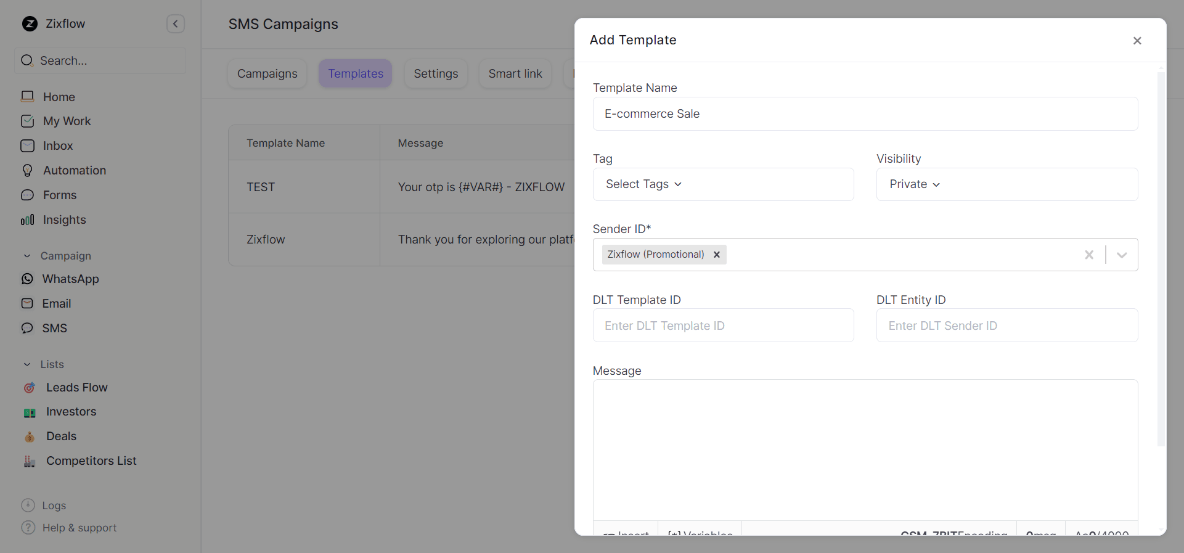This screenshot has height=553, width=1184.
Task: Click the Help & support icon
Action: [28, 528]
